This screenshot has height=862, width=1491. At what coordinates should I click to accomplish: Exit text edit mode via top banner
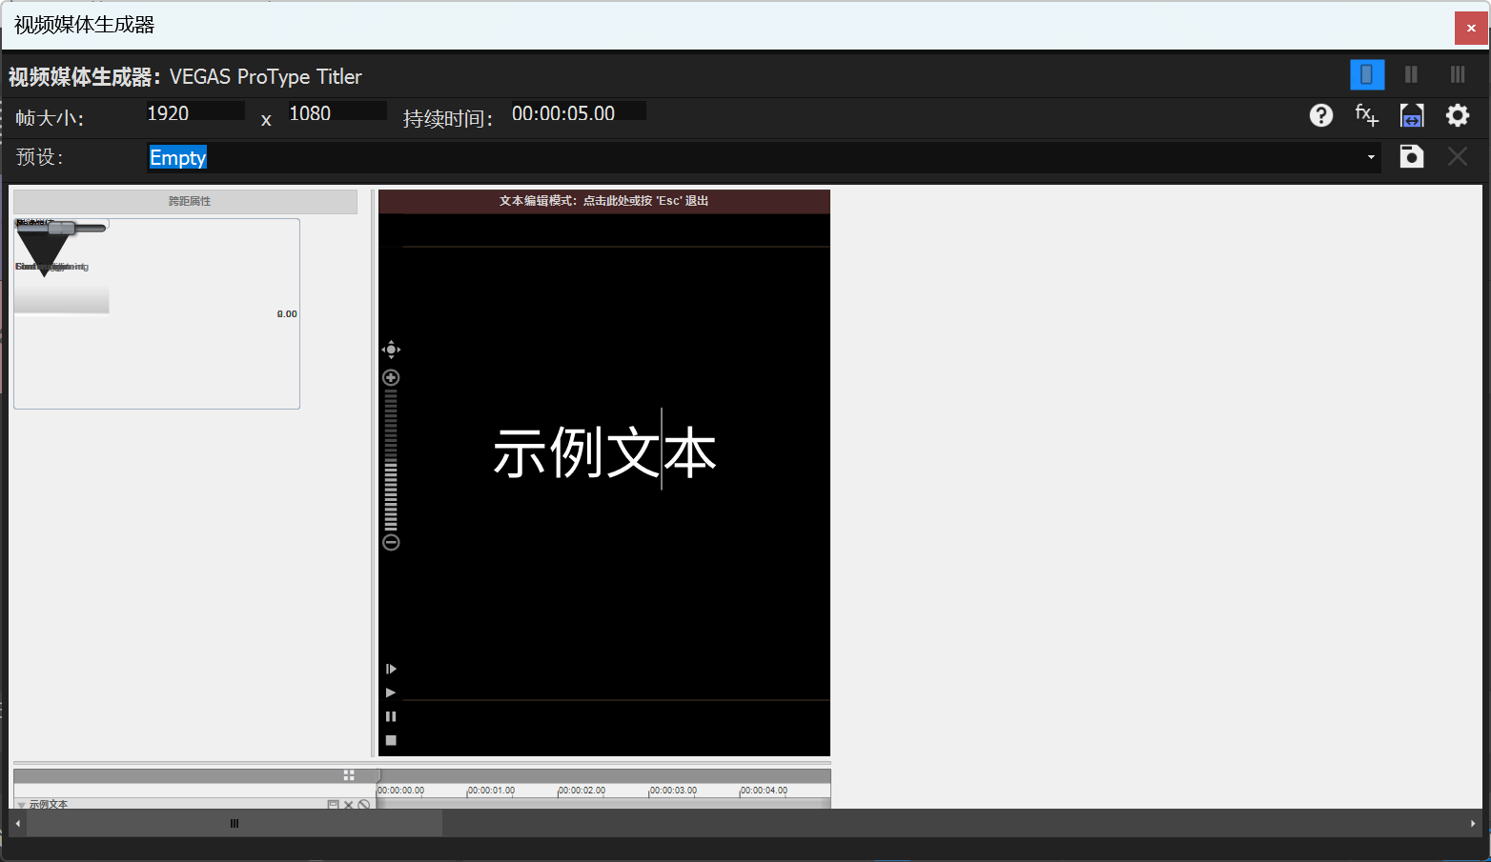click(603, 201)
